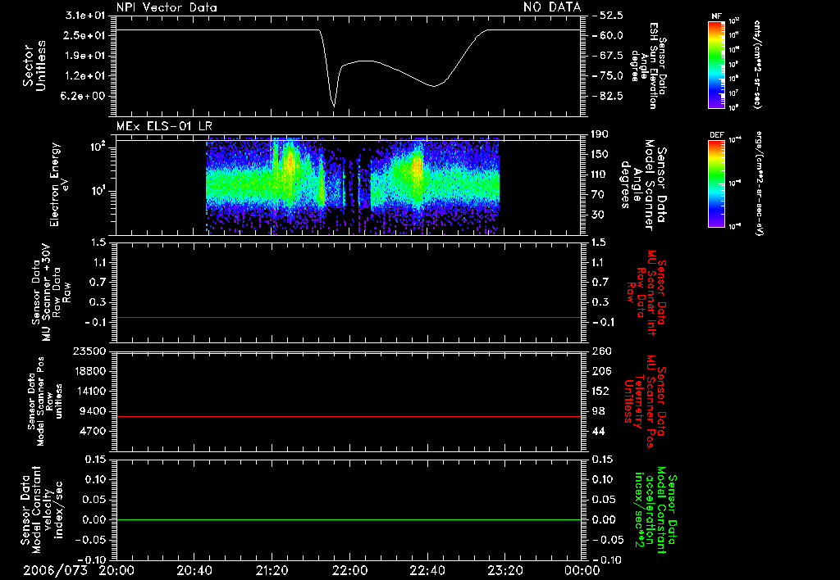This screenshot has height=580, width=840.
Task: Click the NF color scale bar
Action: click(x=716, y=64)
